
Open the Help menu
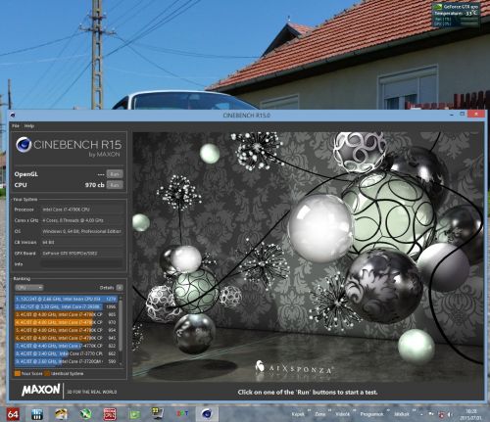[29, 126]
